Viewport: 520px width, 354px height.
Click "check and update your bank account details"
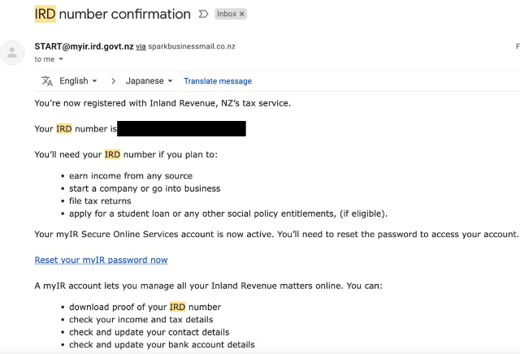(x=162, y=345)
